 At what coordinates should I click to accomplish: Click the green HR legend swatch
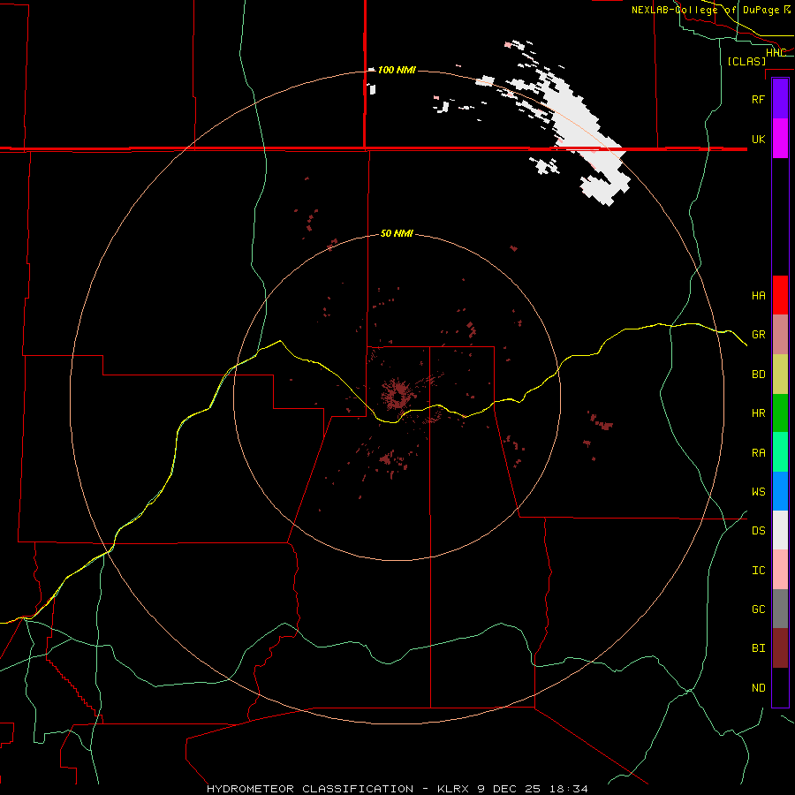(x=780, y=413)
